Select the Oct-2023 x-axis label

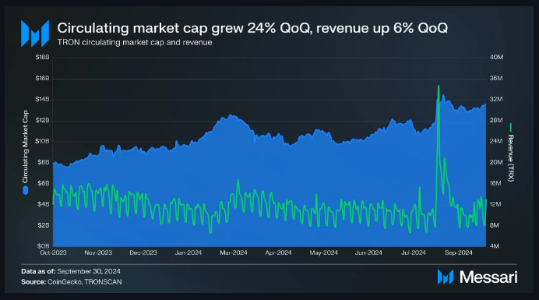click(x=53, y=252)
